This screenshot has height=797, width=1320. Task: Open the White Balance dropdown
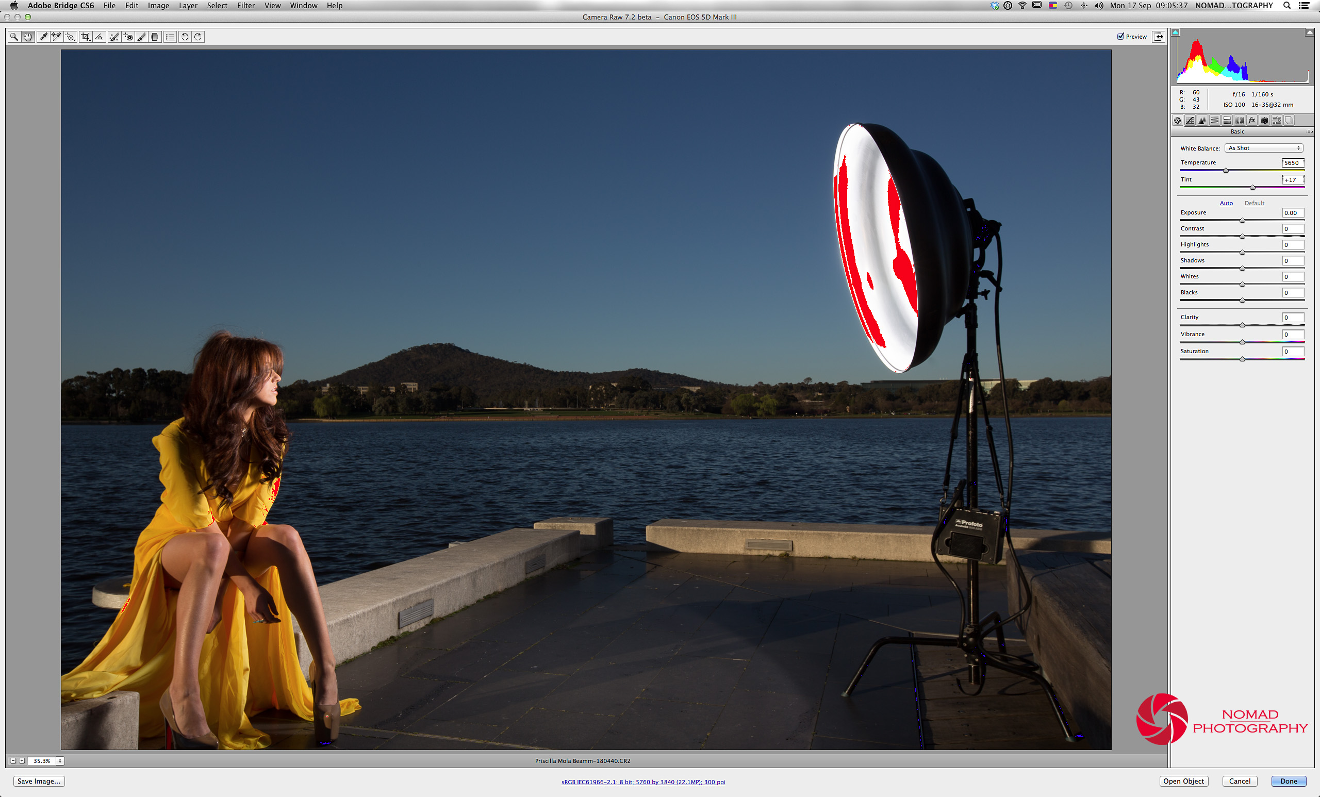[1264, 148]
